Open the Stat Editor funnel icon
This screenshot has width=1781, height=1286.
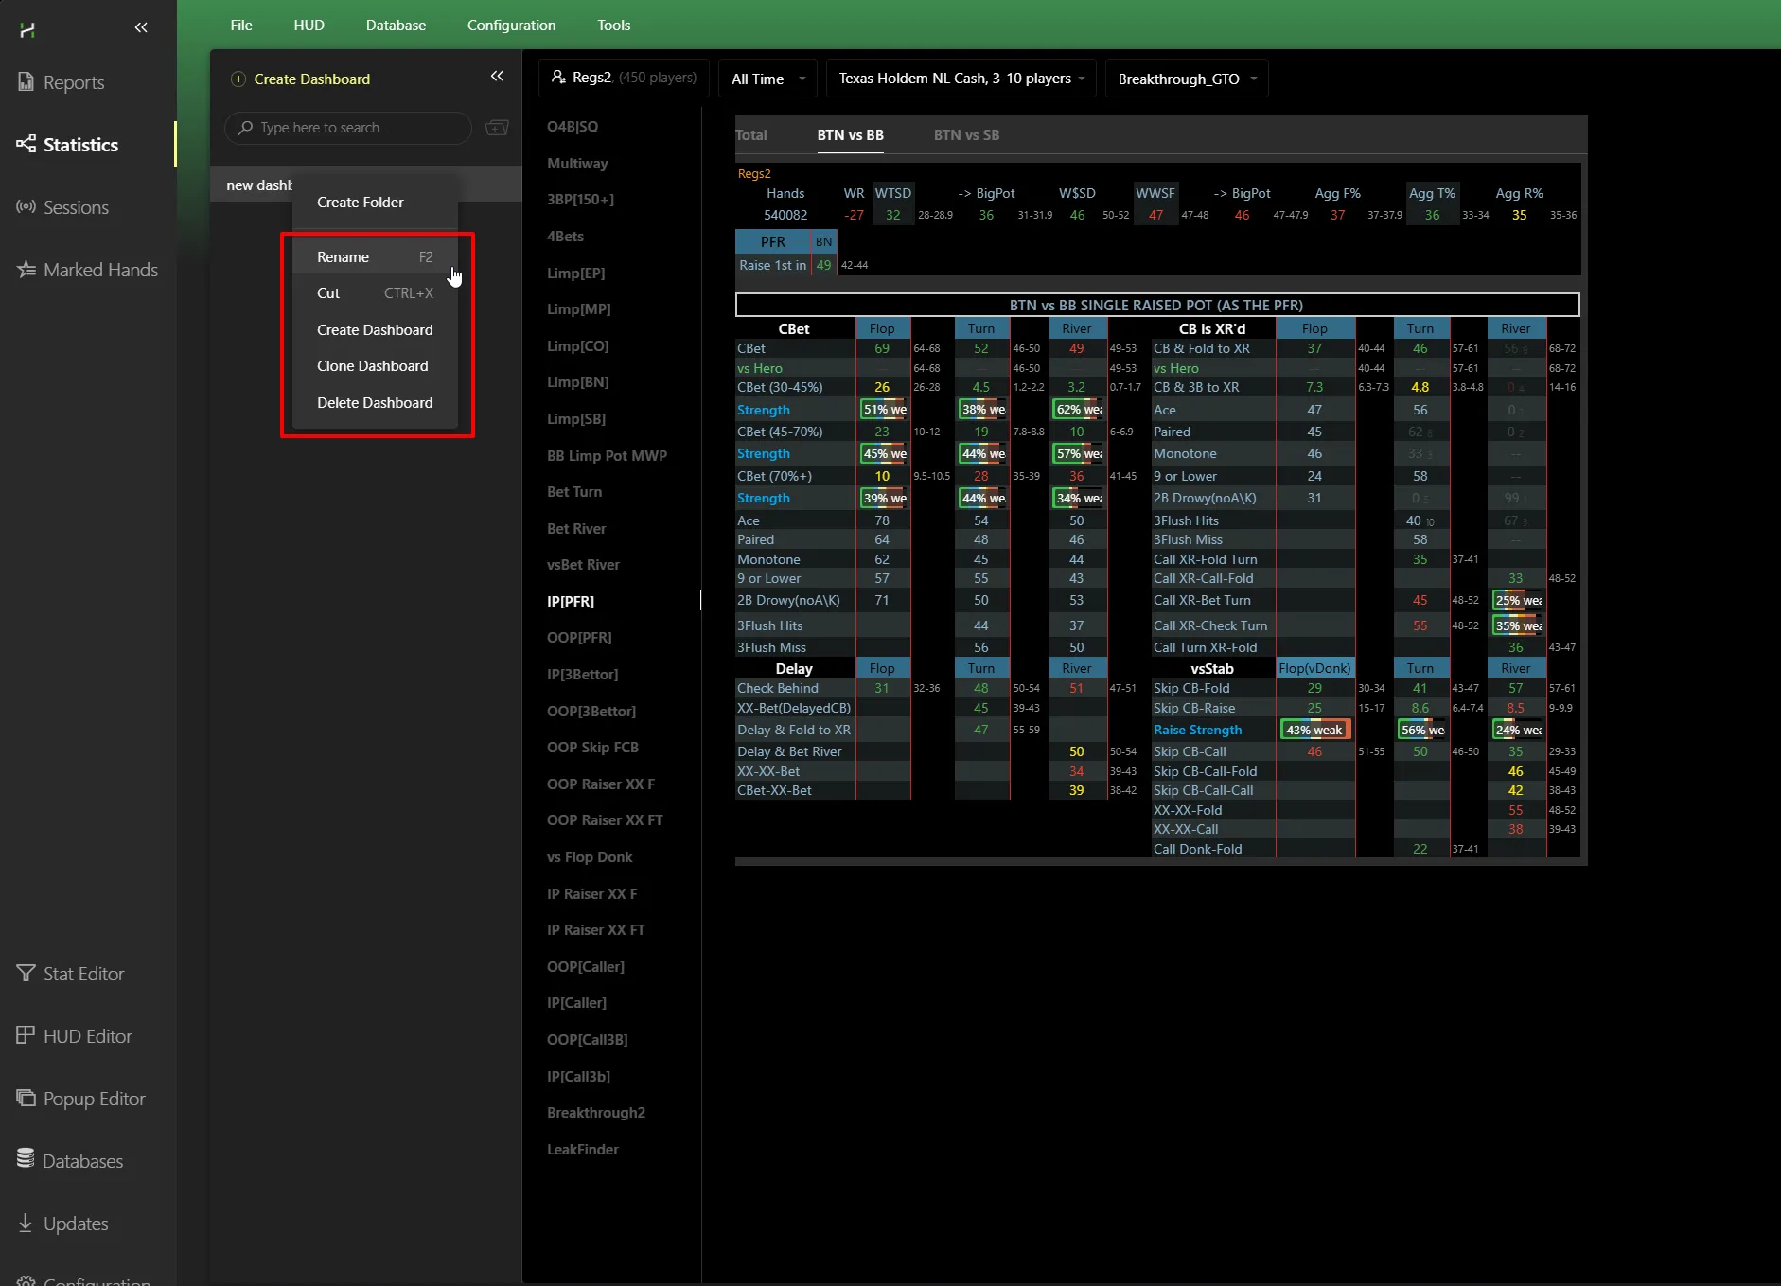point(26,973)
